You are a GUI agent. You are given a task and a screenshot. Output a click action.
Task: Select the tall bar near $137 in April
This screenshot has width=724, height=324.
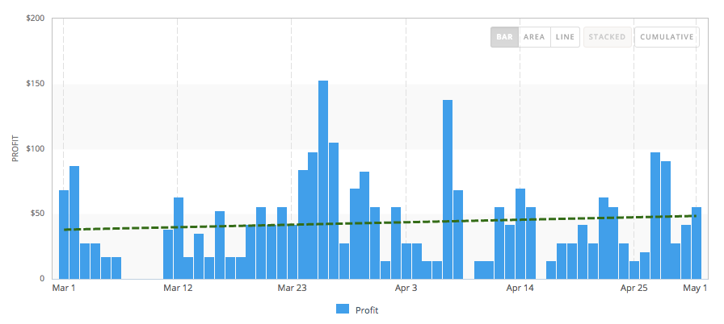click(x=448, y=189)
